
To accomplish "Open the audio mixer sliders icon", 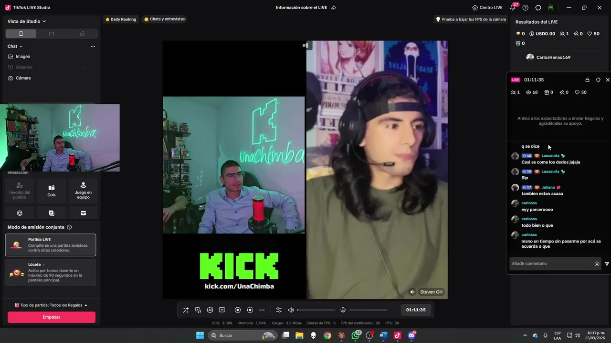I will (x=279, y=310).
